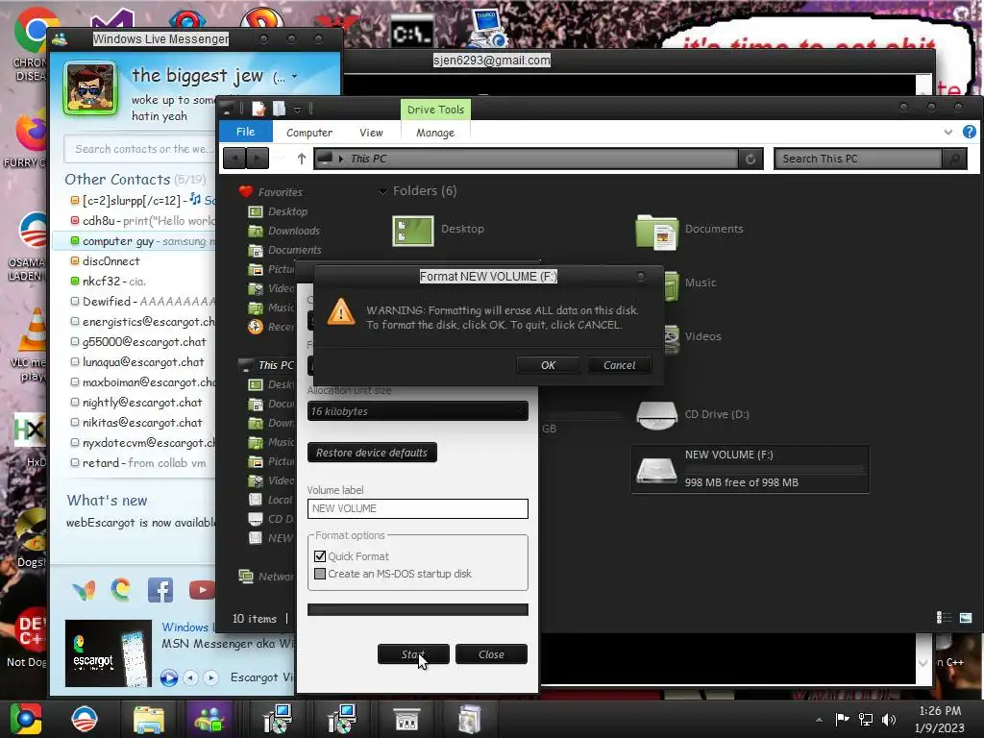984x738 pixels.
Task: Select contact "nkcf32" in contacts list
Action: tap(135, 282)
